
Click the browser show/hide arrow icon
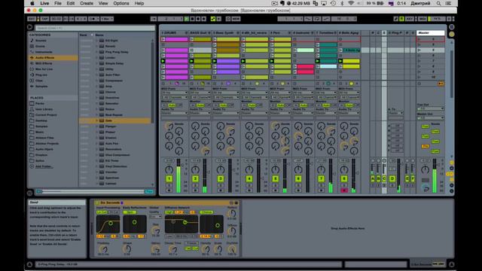30,27
